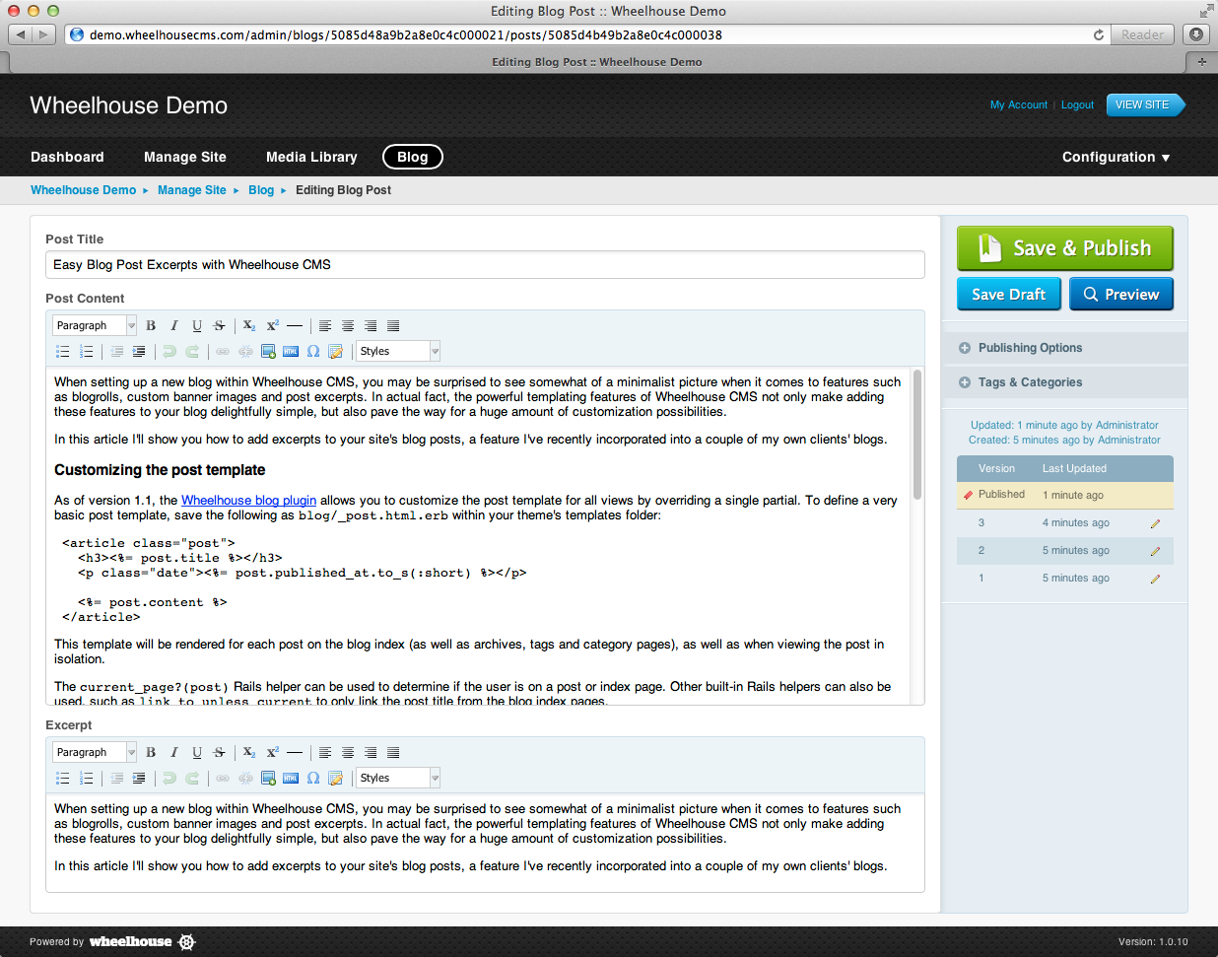Screen dimensions: 1218x957
Task: Edit version 2 via its pencil icon
Action: click(1155, 551)
